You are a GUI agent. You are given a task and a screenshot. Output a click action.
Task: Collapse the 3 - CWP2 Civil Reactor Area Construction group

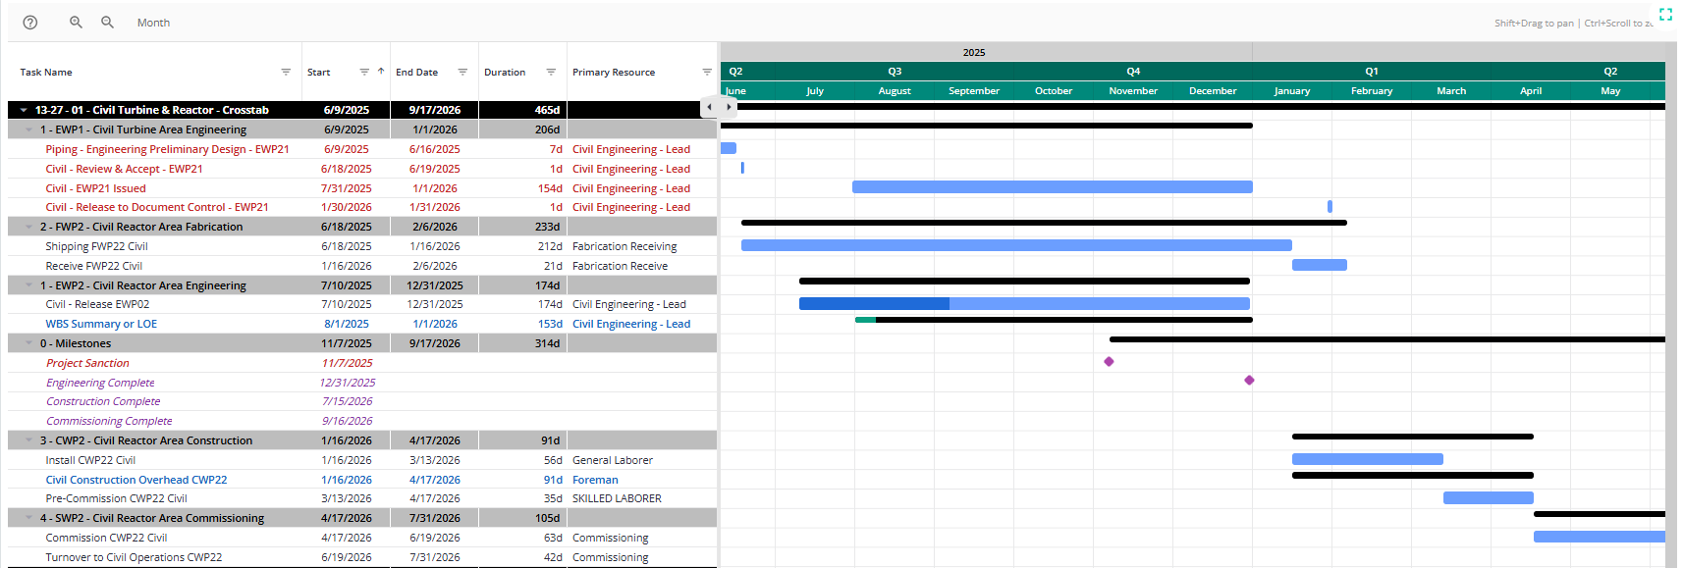(29, 441)
